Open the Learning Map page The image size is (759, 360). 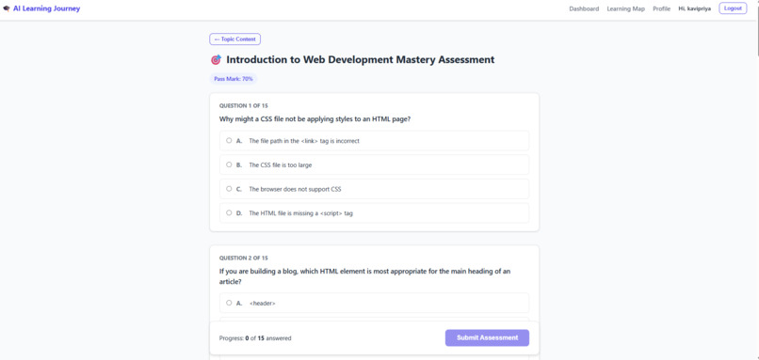coord(626,8)
